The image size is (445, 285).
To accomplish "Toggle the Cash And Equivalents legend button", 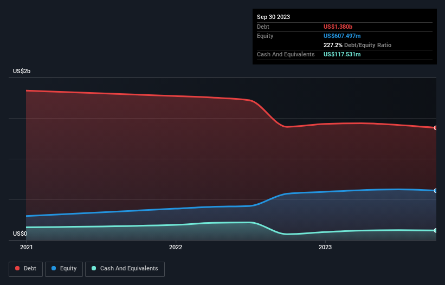I will [125, 269].
